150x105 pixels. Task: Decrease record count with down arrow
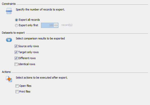tap(56, 26)
